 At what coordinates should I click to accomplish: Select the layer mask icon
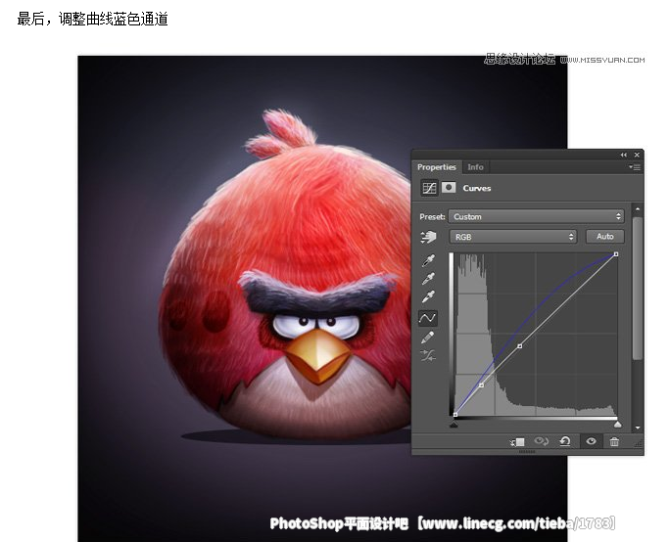(x=449, y=188)
